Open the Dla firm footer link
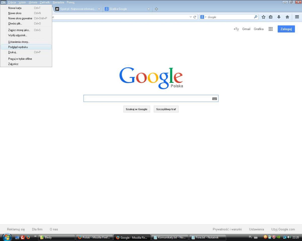302x241 pixels. [37, 229]
